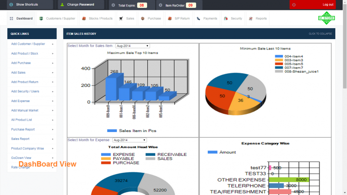The height and width of the screenshot is (195, 347).
Task: Expand Add Product / Stock arrow
Action: pyautogui.click(x=52, y=53)
